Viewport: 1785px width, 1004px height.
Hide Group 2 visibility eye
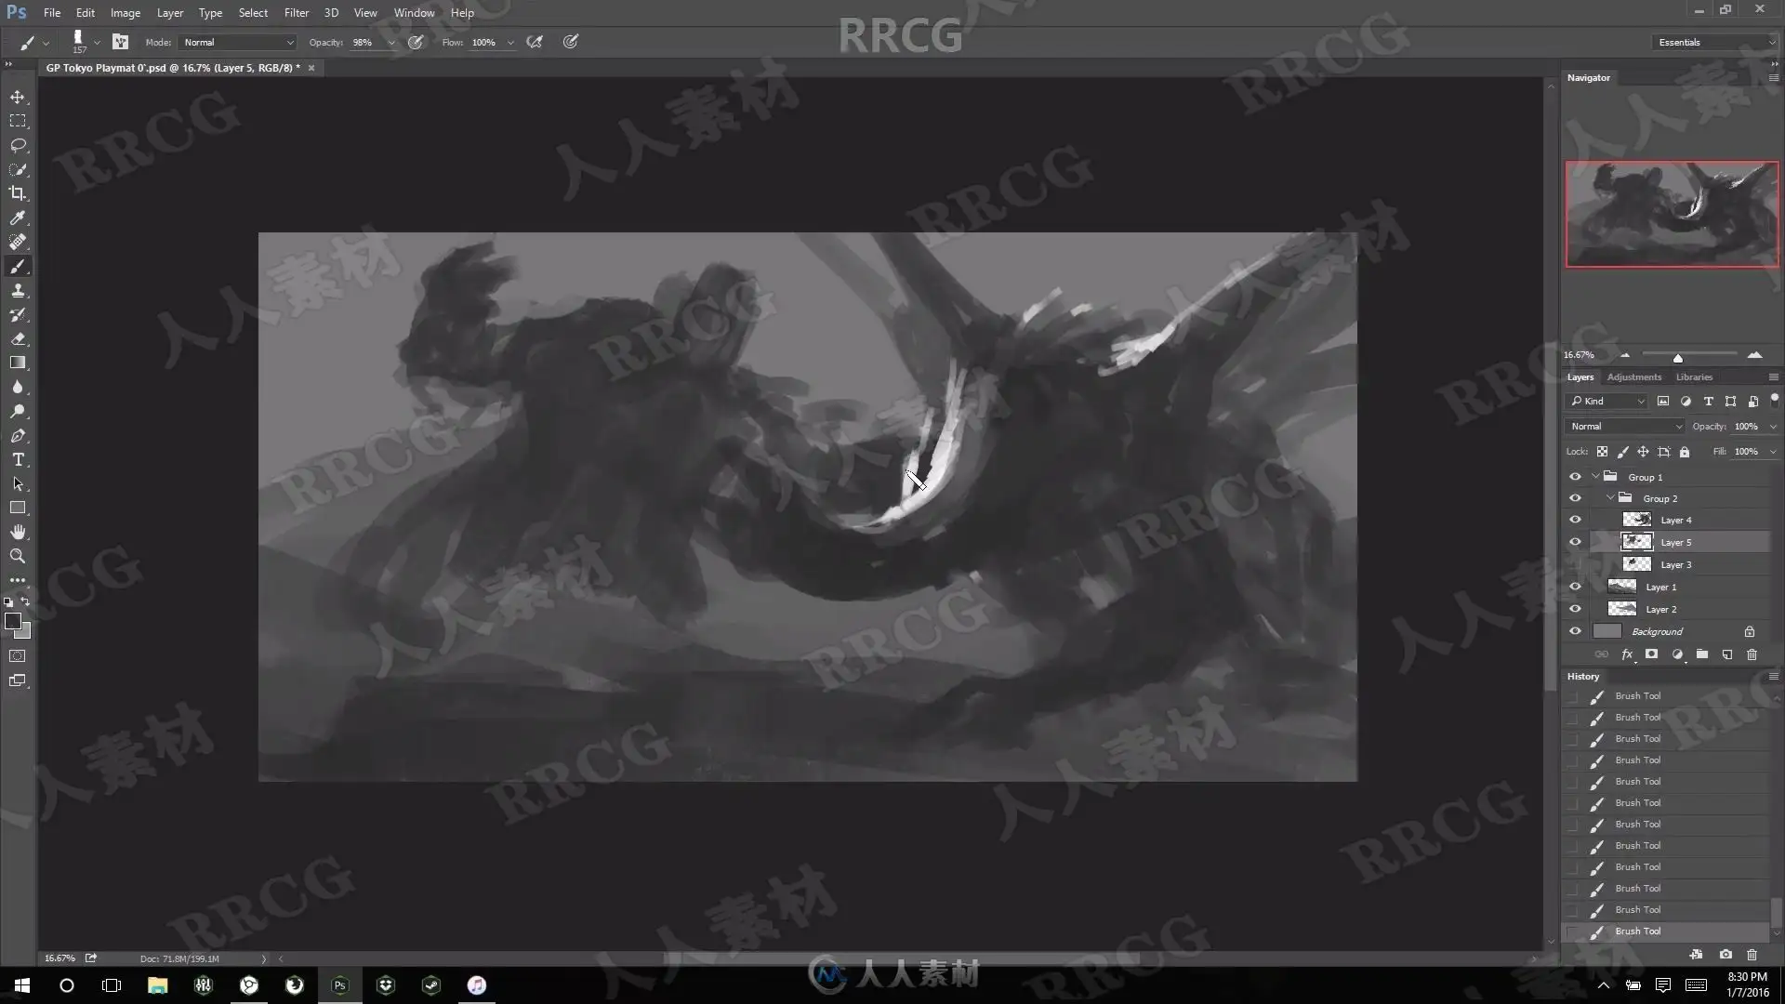(x=1575, y=498)
